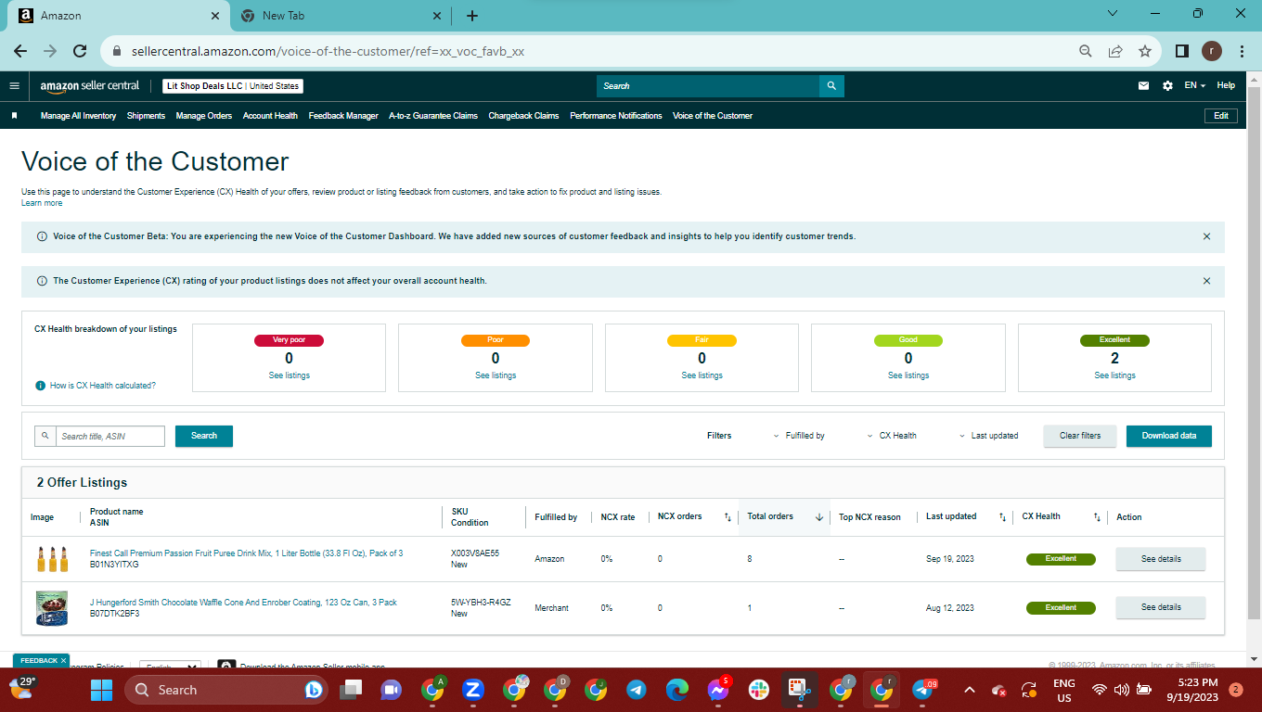1262x712 pixels.
Task: Click the Edit button in nav bar
Action: click(1221, 116)
